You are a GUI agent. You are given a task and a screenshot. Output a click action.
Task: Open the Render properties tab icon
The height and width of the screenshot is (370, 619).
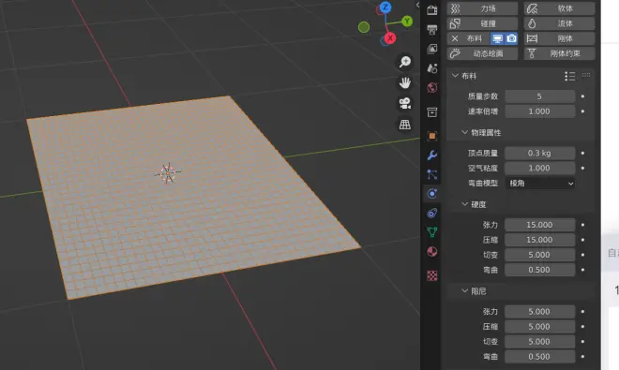click(x=431, y=10)
